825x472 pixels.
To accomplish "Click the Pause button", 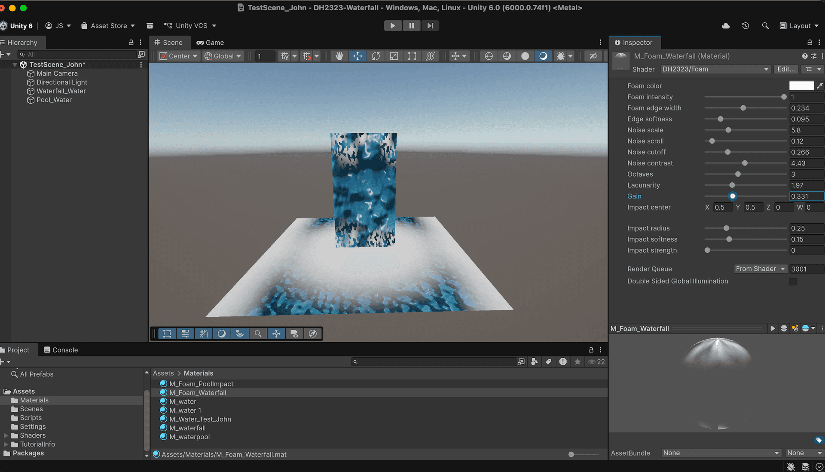I will 412,26.
